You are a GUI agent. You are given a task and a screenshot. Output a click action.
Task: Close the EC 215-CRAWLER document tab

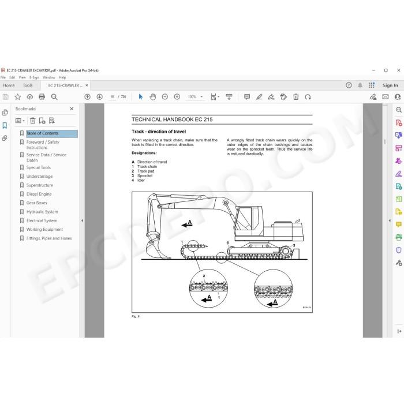87,85
